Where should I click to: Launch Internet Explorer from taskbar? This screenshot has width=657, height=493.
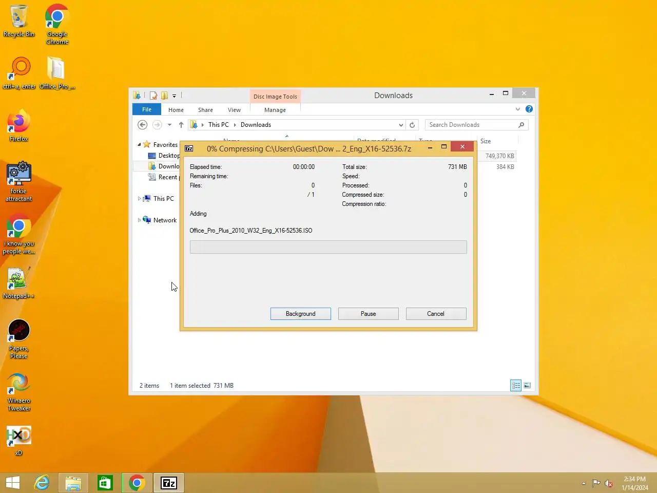coord(42,483)
